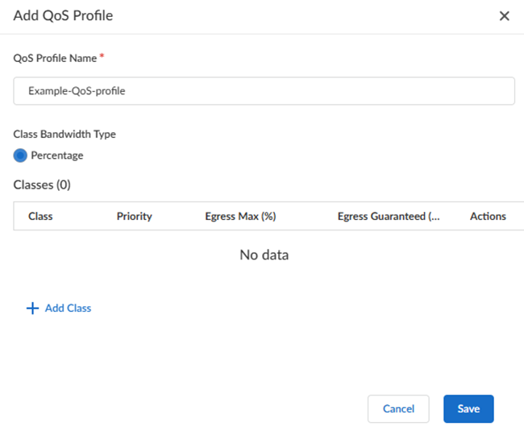
Task: Click the red required asterisk
Action: point(102,57)
